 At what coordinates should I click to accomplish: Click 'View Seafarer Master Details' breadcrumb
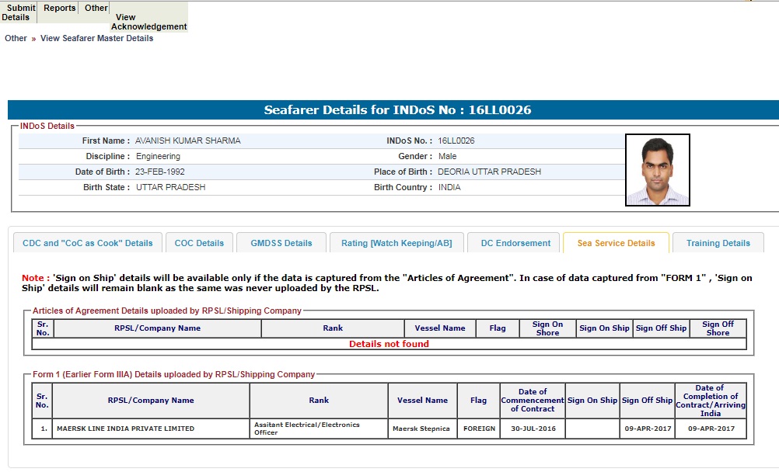coord(96,38)
